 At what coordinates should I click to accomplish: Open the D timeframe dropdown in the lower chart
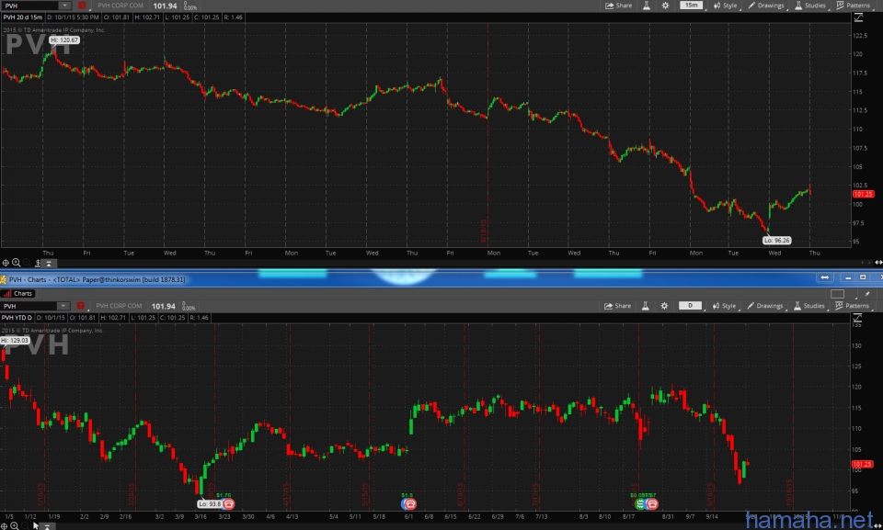point(691,306)
